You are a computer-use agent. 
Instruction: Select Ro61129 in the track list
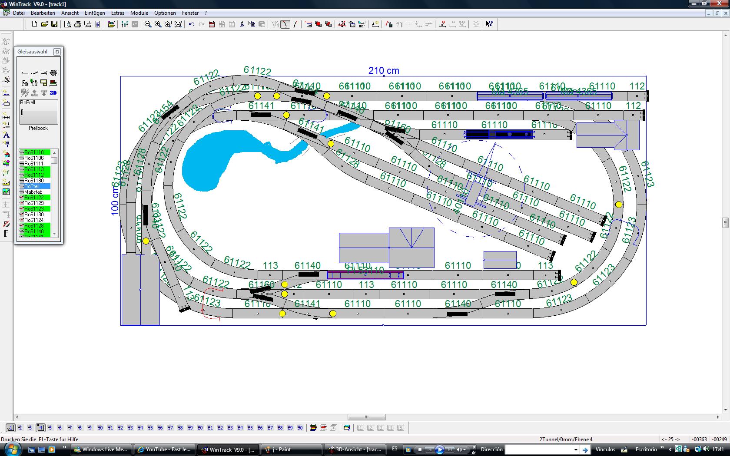(x=35, y=203)
